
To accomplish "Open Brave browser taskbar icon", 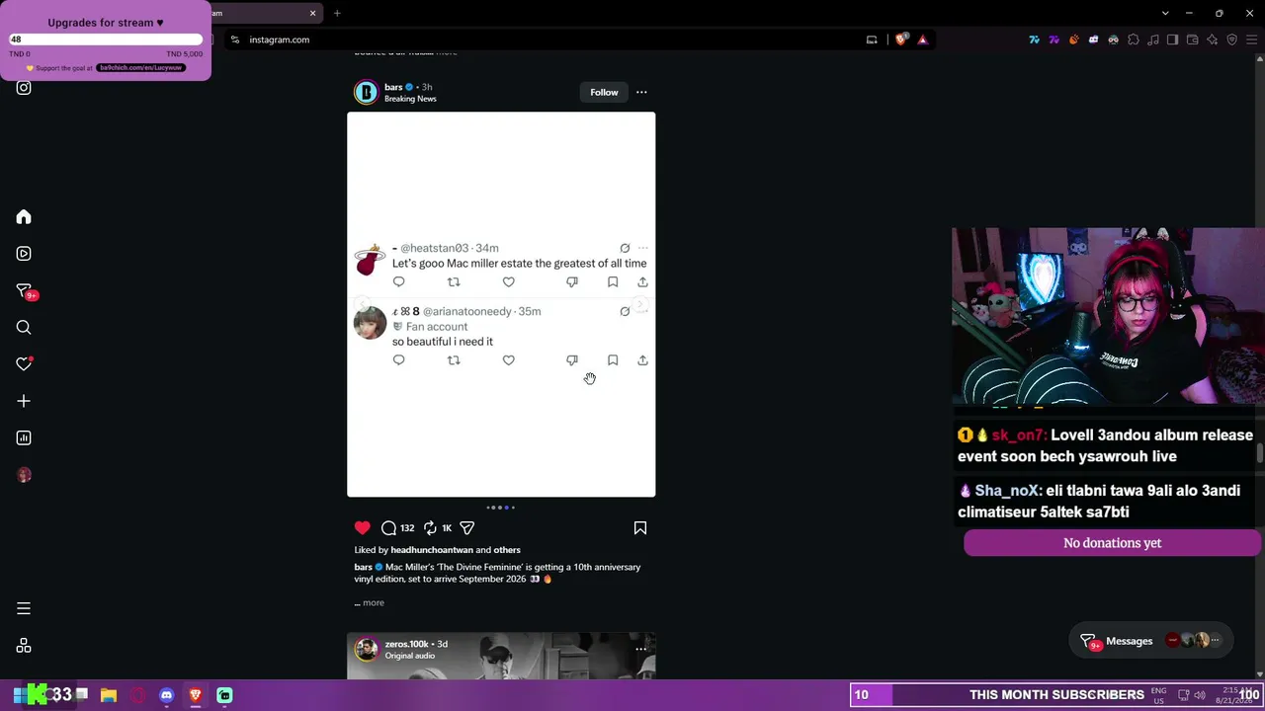I will (x=196, y=695).
